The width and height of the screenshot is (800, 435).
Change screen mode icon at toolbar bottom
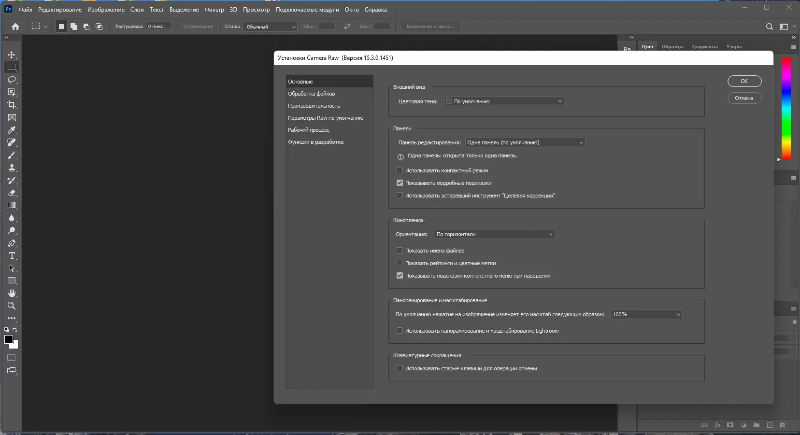tap(12, 370)
